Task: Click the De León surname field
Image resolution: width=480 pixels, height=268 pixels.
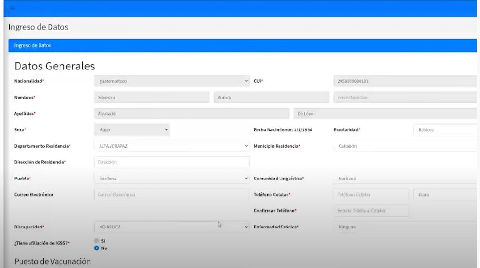Action: pyautogui.click(x=385, y=114)
